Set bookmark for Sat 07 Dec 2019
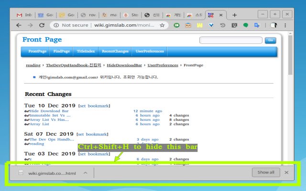 [x=92, y=134]
